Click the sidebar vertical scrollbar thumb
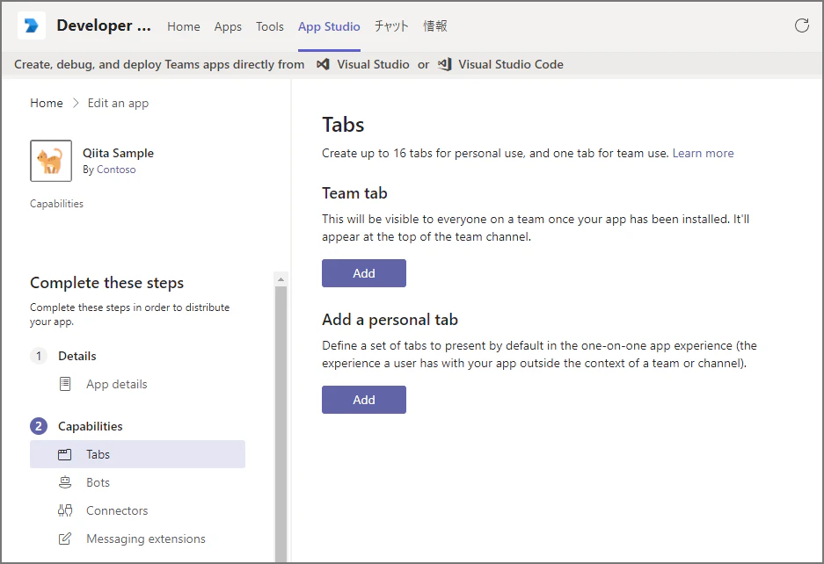Screen dimensions: 824x564 [x=281, y=424]
